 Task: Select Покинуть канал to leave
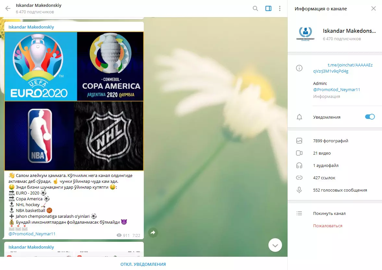click(329, 214)
